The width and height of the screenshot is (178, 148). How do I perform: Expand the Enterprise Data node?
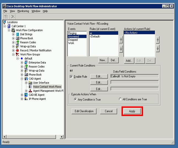(x=22, y=63)
